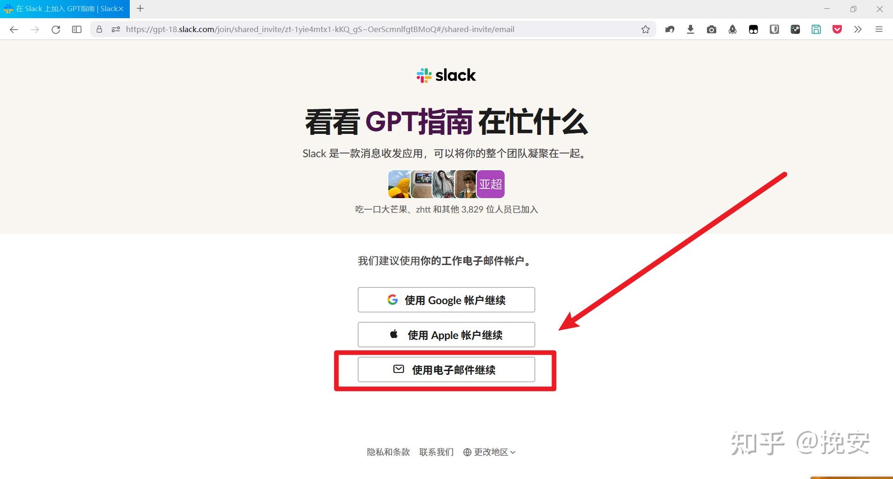Close the Slack tab with its X

[121, 9]
